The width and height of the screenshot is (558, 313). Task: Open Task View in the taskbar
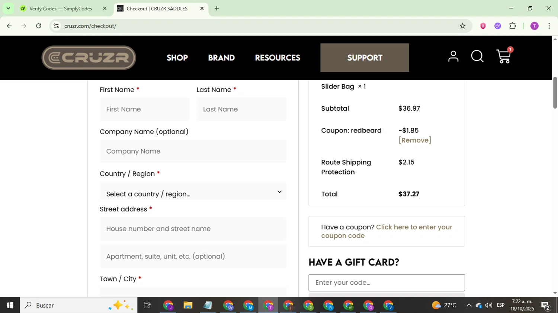coord(147,305)
